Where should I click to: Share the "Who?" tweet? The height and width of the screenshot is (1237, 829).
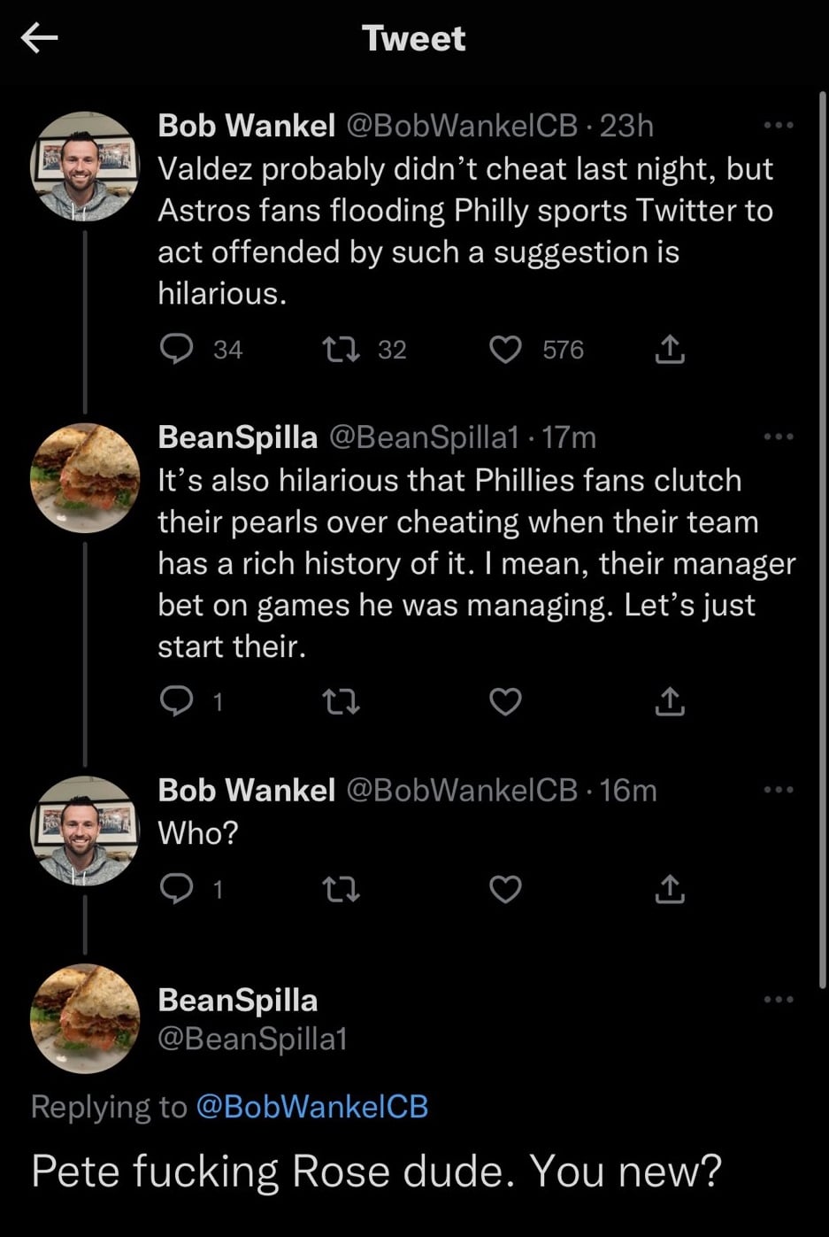coord(670,888)
